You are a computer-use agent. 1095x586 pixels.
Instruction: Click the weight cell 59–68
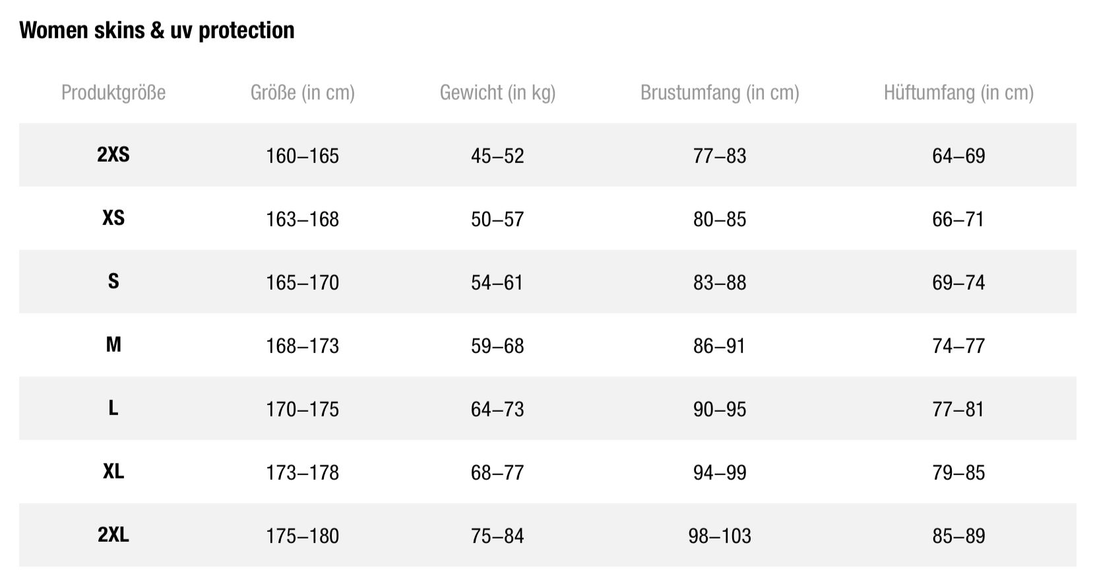[497, 346]
